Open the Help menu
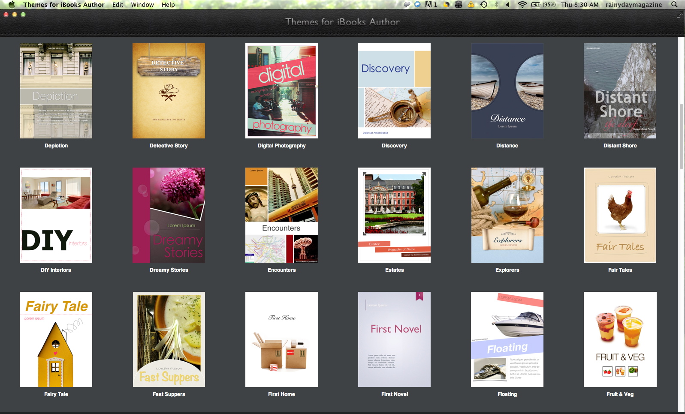Viewport: 685px width, 414px height. (x=168, y=5)
